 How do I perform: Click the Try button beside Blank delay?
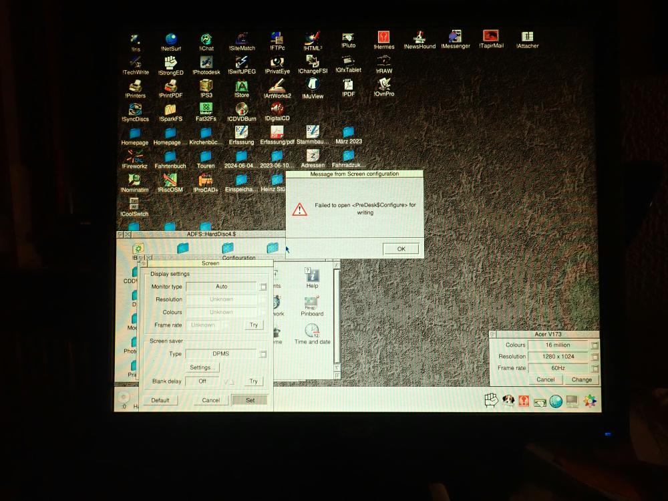click(x=253, y=381)
